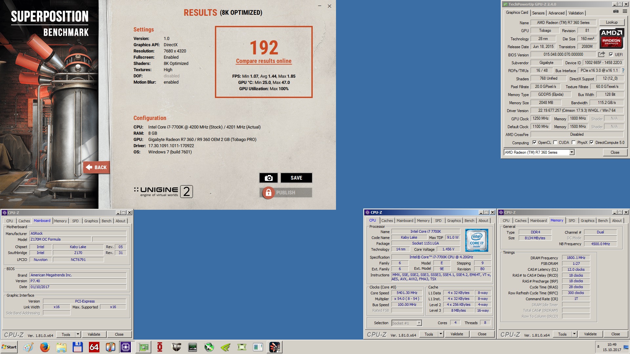630x354 pixels.
Task: Click the Z170M OC Formula model field
Action: pos(60,239)
